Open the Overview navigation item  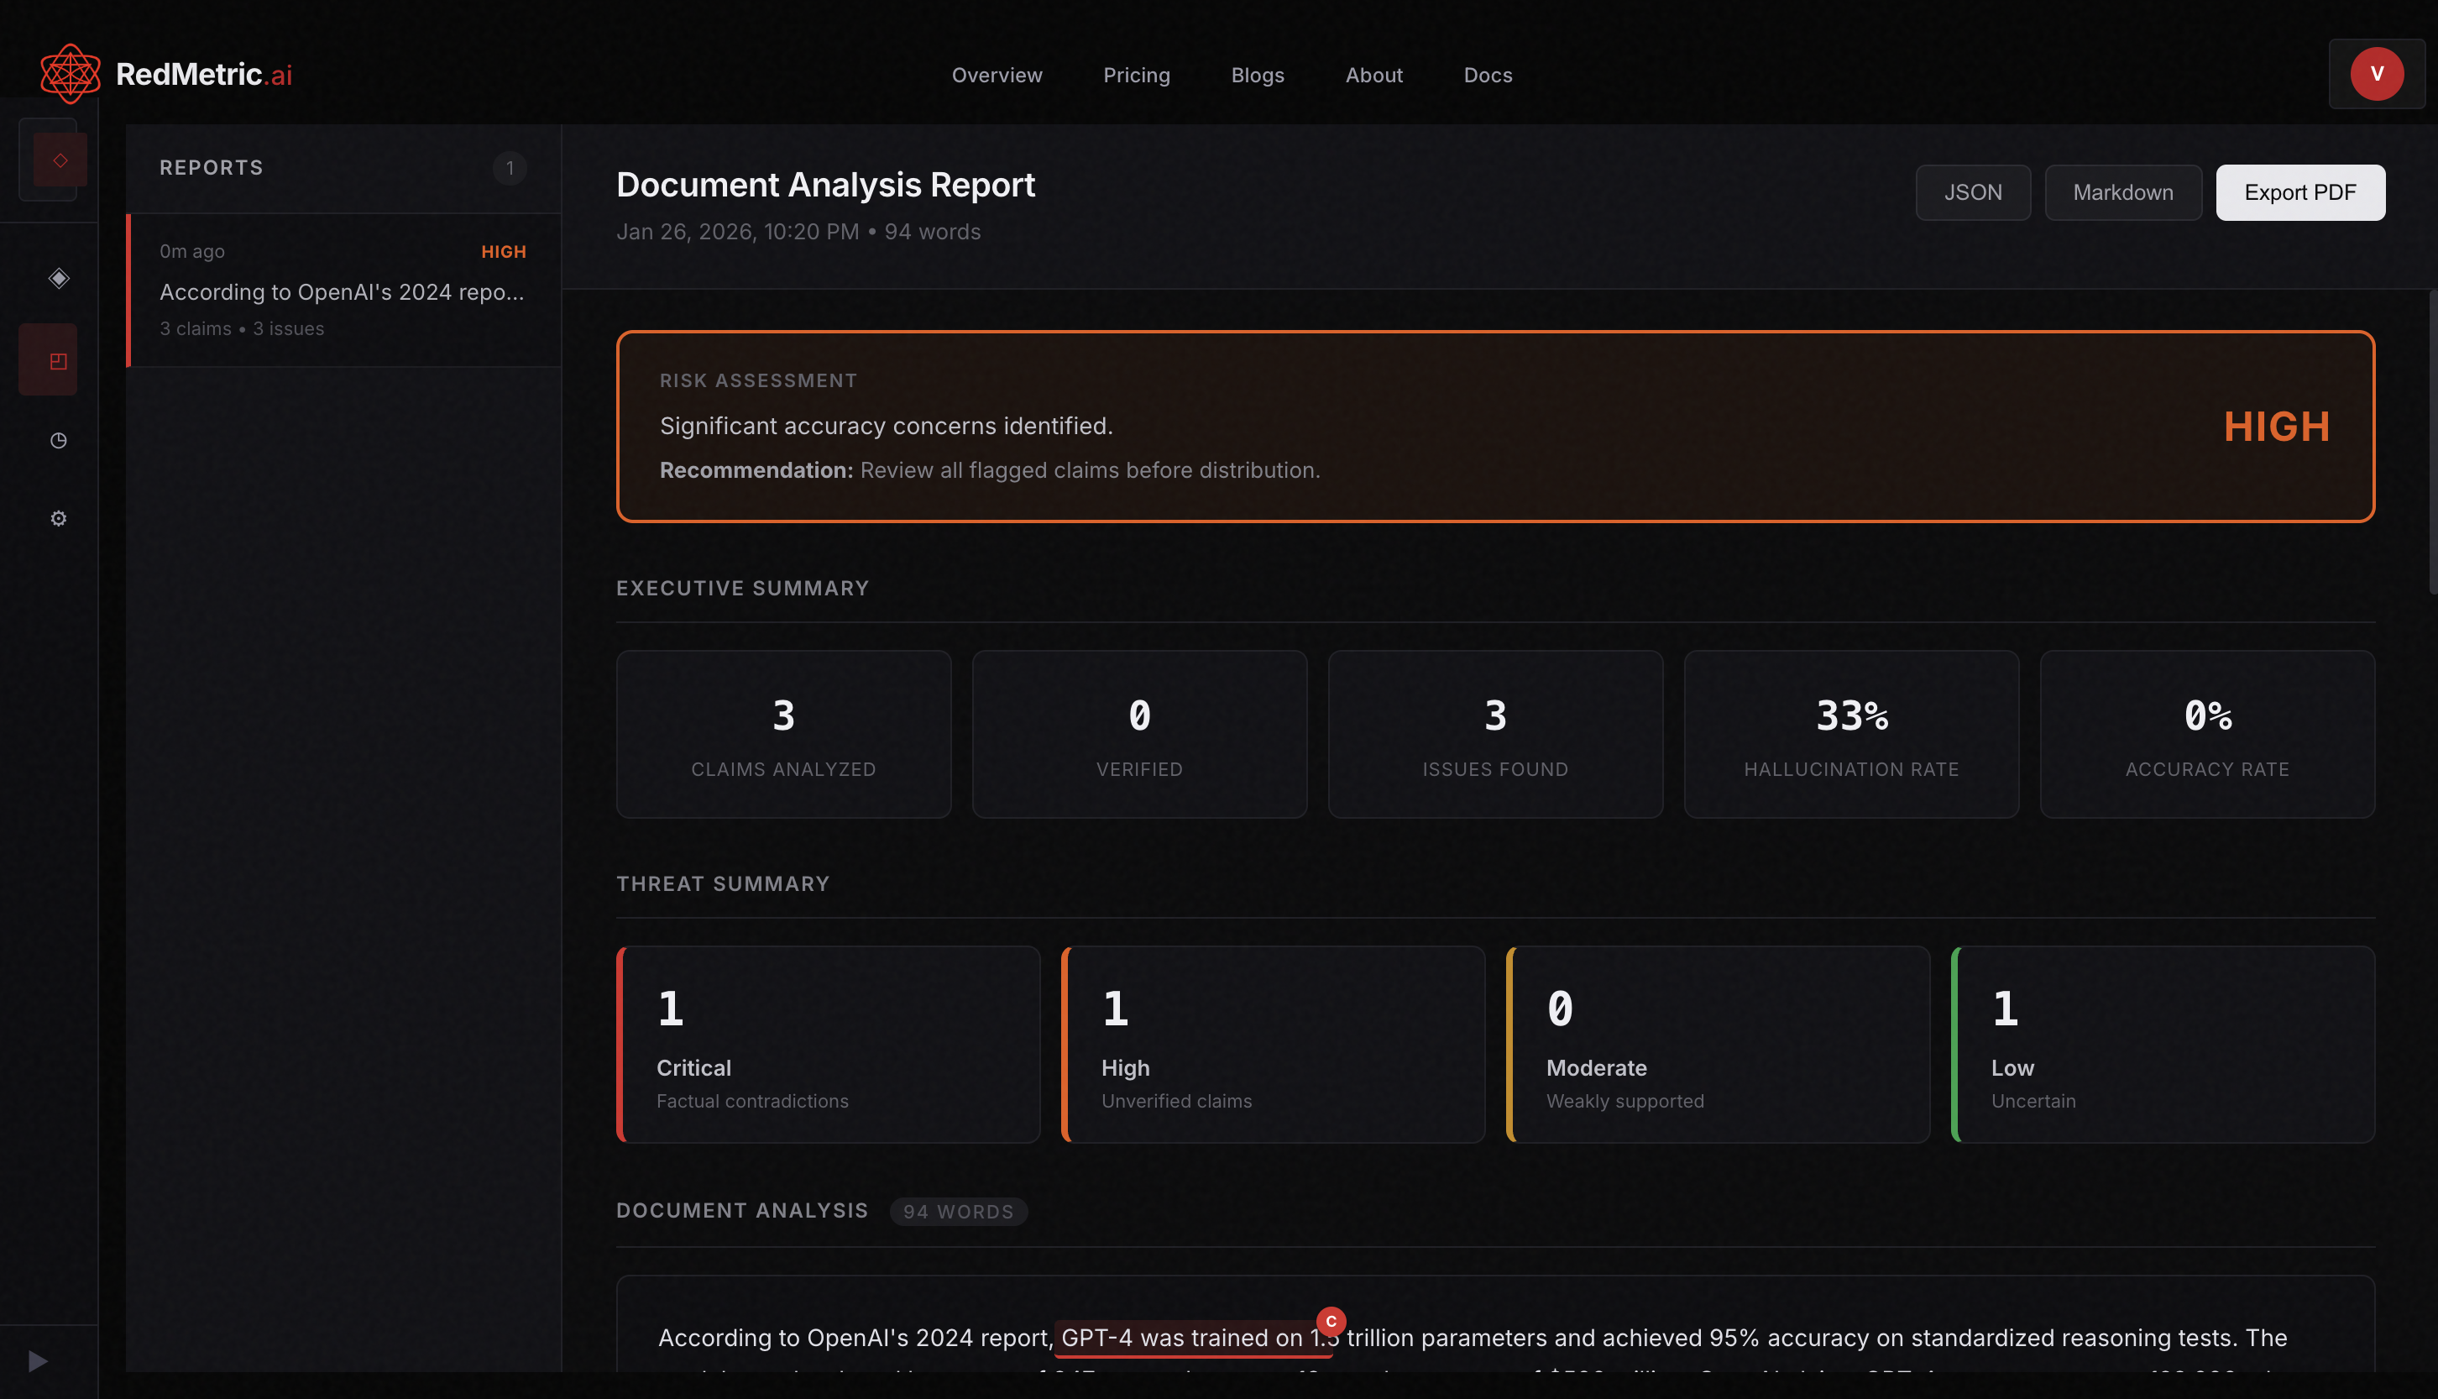[997, 75]
